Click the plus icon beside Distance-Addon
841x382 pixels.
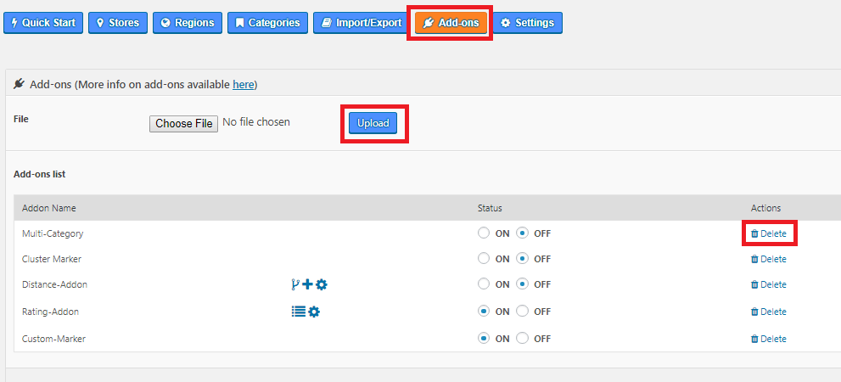pos(308,284)
